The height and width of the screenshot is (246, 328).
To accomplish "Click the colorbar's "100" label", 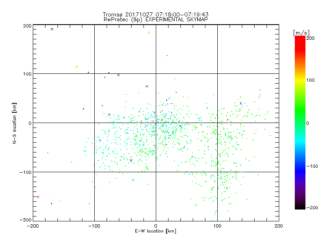I will point(310,80).
